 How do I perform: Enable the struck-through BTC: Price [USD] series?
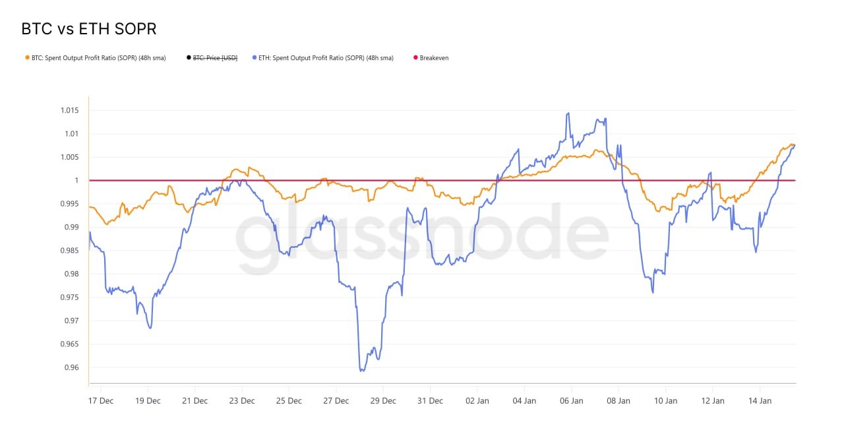214,58
